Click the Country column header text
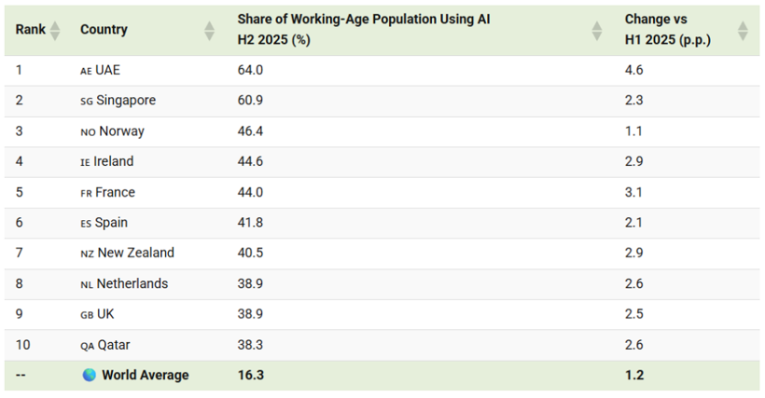The height and width of the screenshot is (398, 765). coord(104,30)
